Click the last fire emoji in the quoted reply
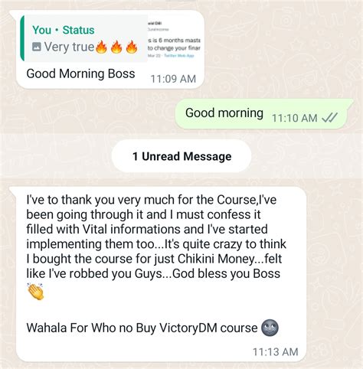This screenshot has height=369, width=363. click(x=132, y=47)
